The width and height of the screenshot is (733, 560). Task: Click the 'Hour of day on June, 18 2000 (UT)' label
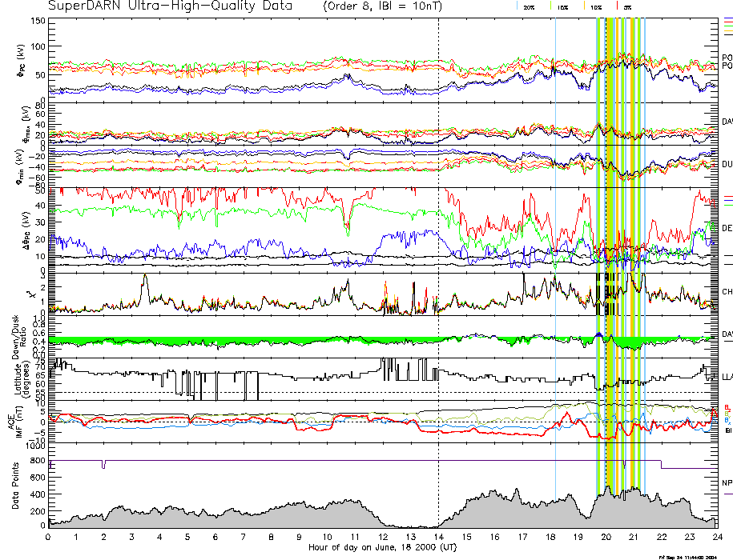click(382, 548)
